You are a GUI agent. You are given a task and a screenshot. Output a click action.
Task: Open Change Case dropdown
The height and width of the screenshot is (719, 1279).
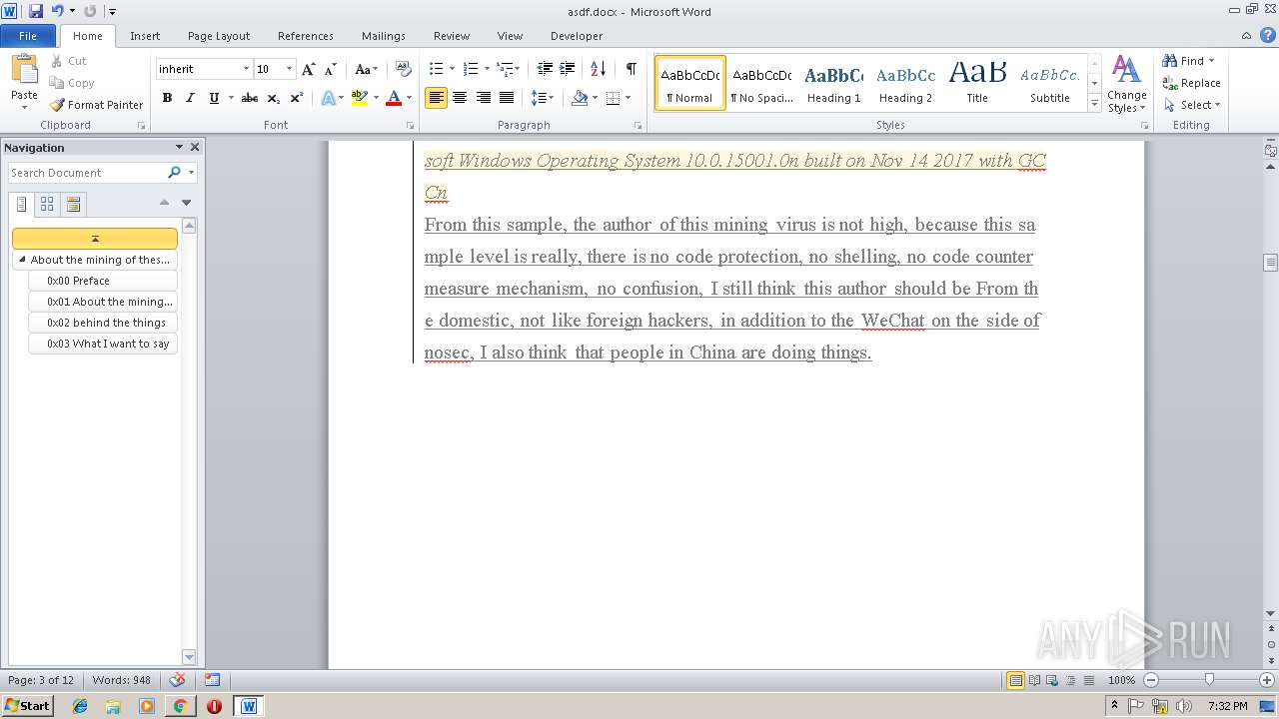(366, 69)
